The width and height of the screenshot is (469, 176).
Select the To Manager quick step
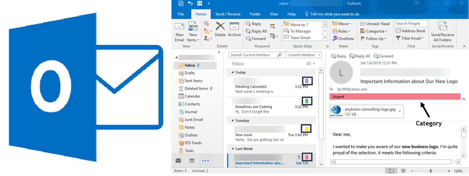303,31
